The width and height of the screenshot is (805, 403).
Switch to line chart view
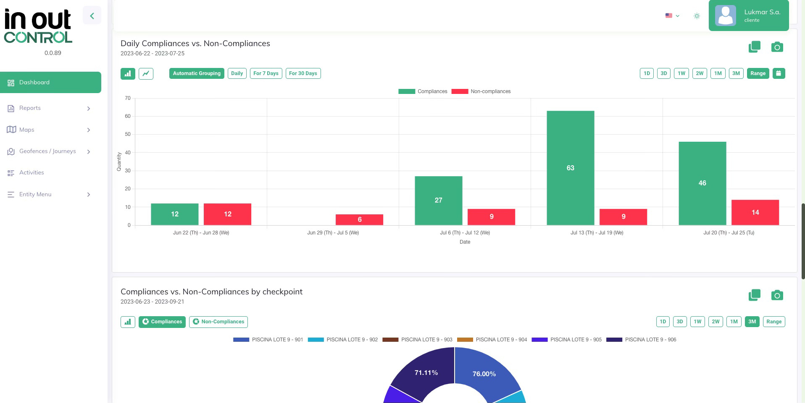coord(146,73)
